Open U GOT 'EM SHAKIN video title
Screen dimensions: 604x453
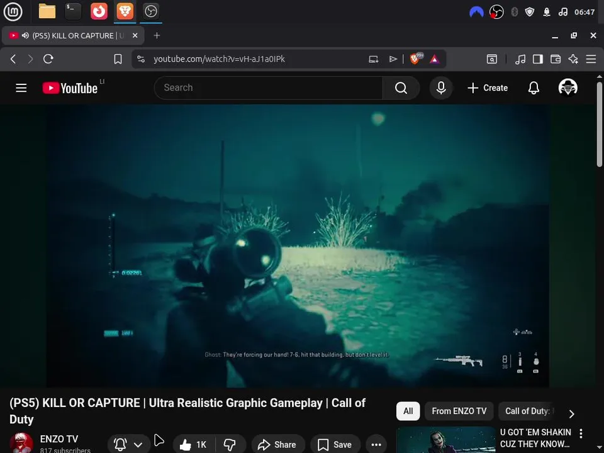(535, 438)
